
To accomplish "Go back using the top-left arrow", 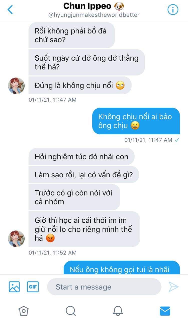I will point(10,10).
